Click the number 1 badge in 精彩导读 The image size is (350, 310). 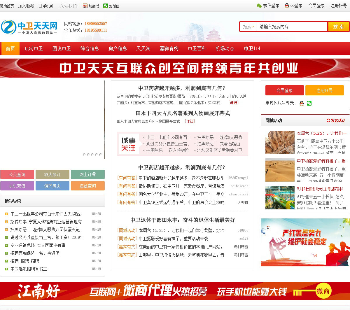click(6, 214)
